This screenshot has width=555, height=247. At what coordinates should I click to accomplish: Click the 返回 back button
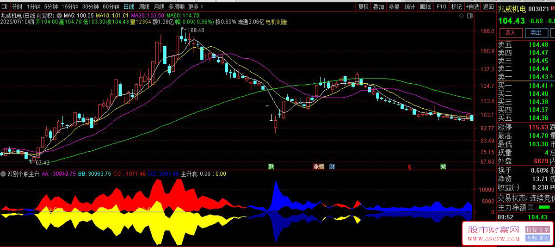[488, 7]
